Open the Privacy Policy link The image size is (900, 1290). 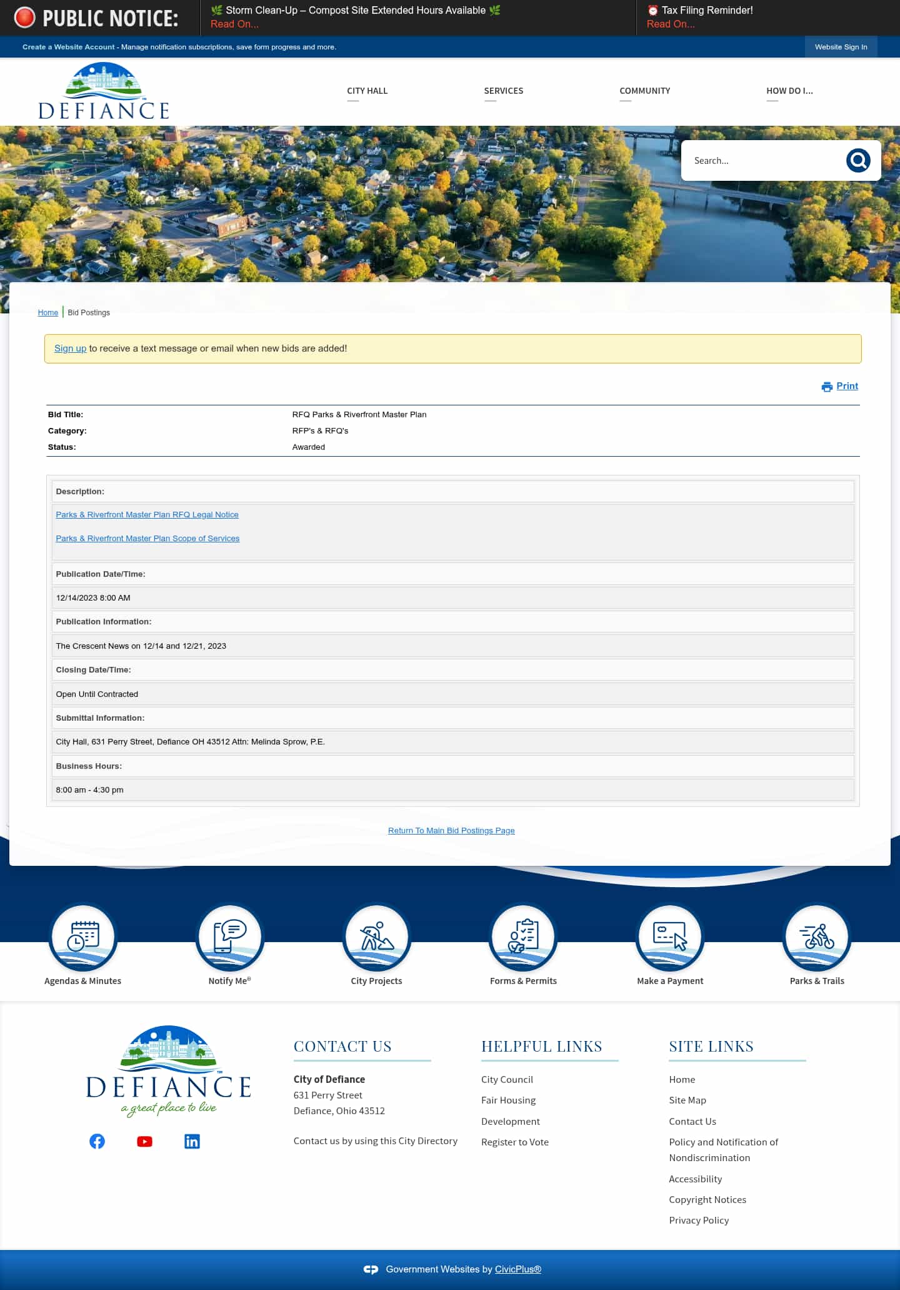[x=699, y=1221]
